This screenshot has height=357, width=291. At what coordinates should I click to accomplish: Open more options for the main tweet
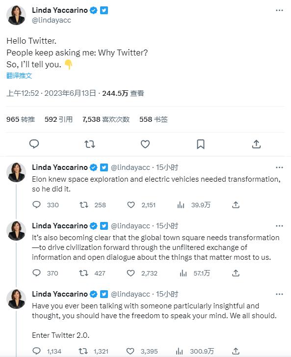[279, 10]
